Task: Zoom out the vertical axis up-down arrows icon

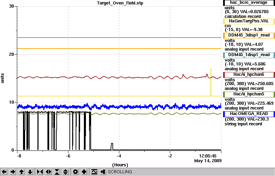Action: click(66, 172)
